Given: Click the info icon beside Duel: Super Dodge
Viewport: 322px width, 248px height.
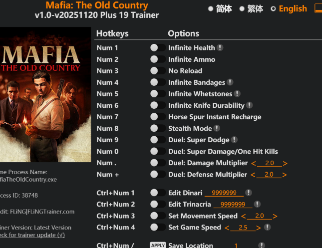Looking at the screenshot, I should pyautogui.click(x=235, y=140).
